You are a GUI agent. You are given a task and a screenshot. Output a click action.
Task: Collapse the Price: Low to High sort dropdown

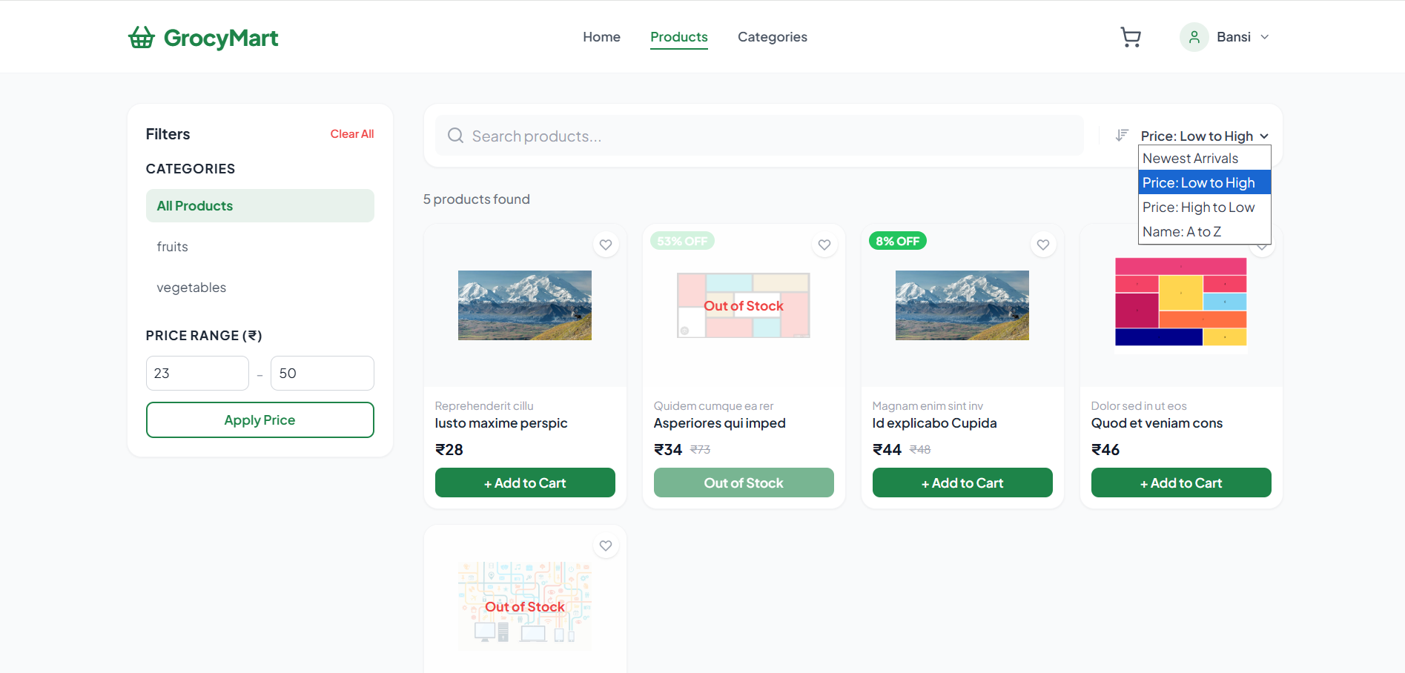click(x=1205, y=136)
